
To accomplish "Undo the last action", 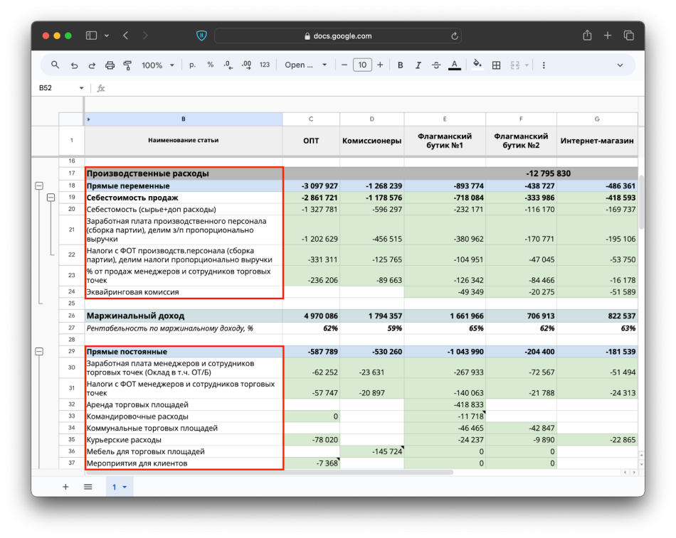I will (74, 65).
